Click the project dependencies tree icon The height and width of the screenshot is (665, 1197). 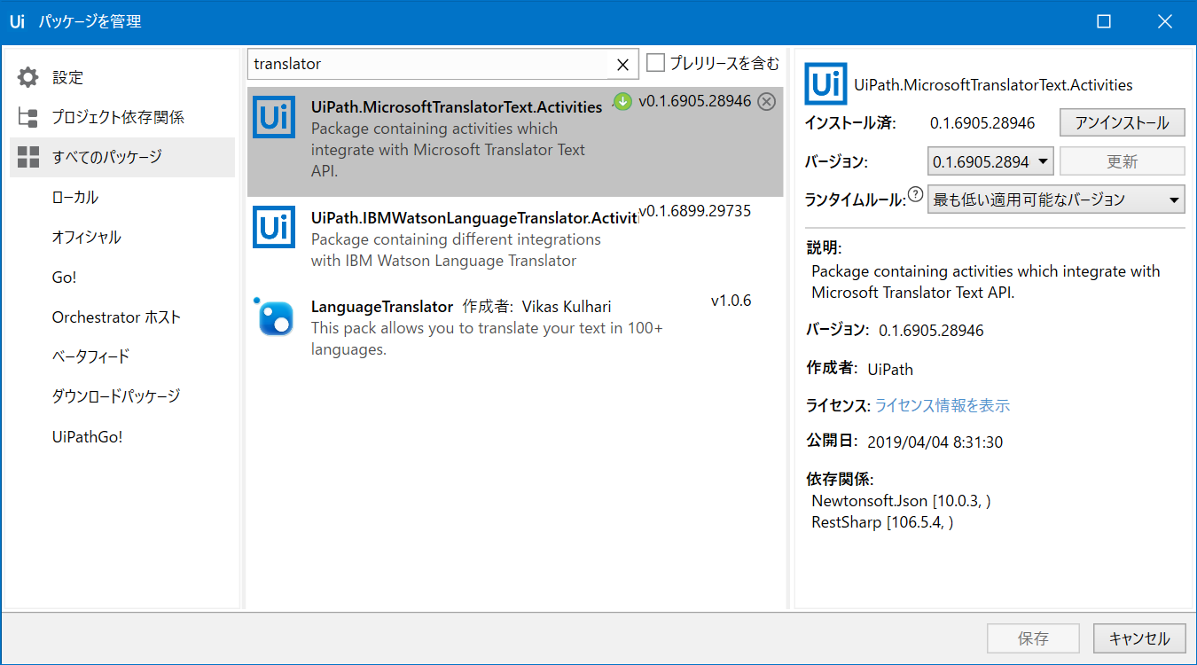28,117
